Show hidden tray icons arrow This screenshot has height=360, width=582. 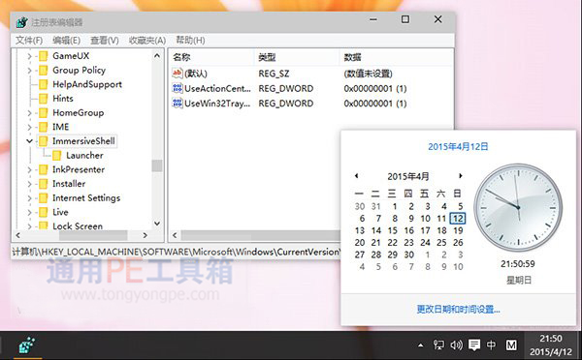(421, 345)
